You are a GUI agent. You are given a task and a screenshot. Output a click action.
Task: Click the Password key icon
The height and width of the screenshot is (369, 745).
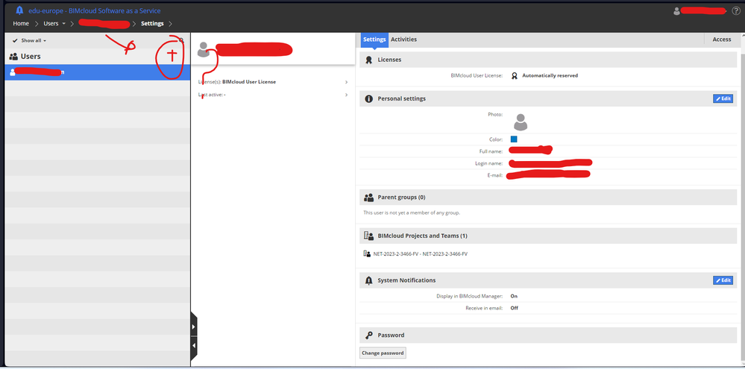[368, 335]
